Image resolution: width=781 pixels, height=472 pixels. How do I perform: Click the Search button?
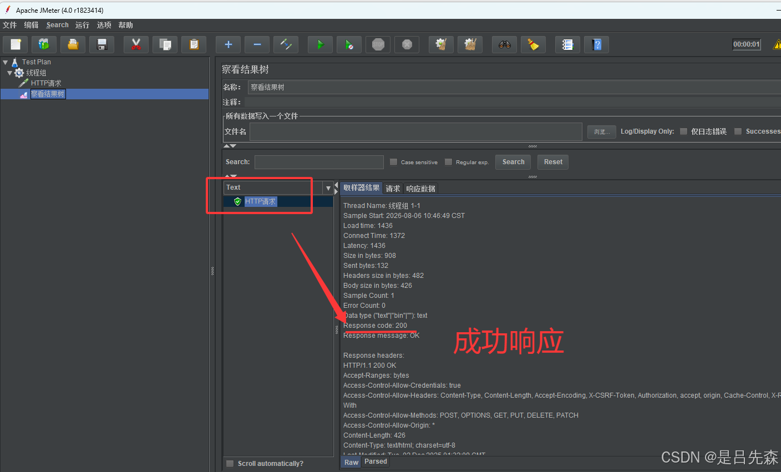(x=513, y=162)
